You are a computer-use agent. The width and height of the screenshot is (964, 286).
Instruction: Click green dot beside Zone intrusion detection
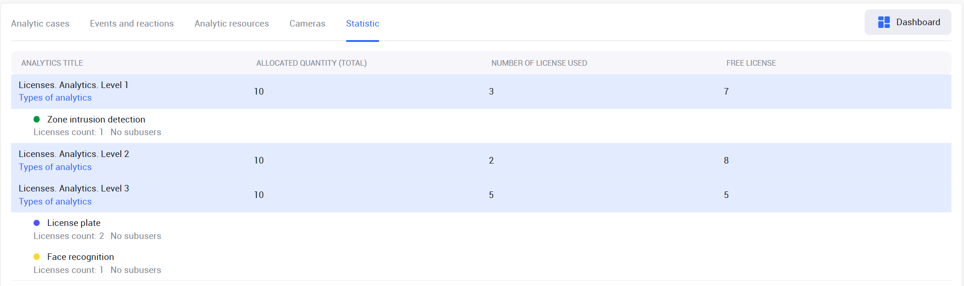coord(37,120)
